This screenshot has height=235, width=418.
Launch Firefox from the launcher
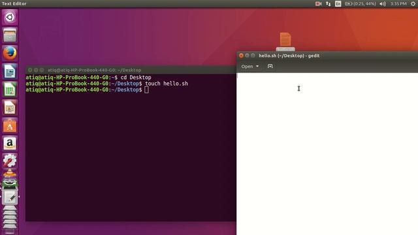pyautogui.click(x=10, y=53)
